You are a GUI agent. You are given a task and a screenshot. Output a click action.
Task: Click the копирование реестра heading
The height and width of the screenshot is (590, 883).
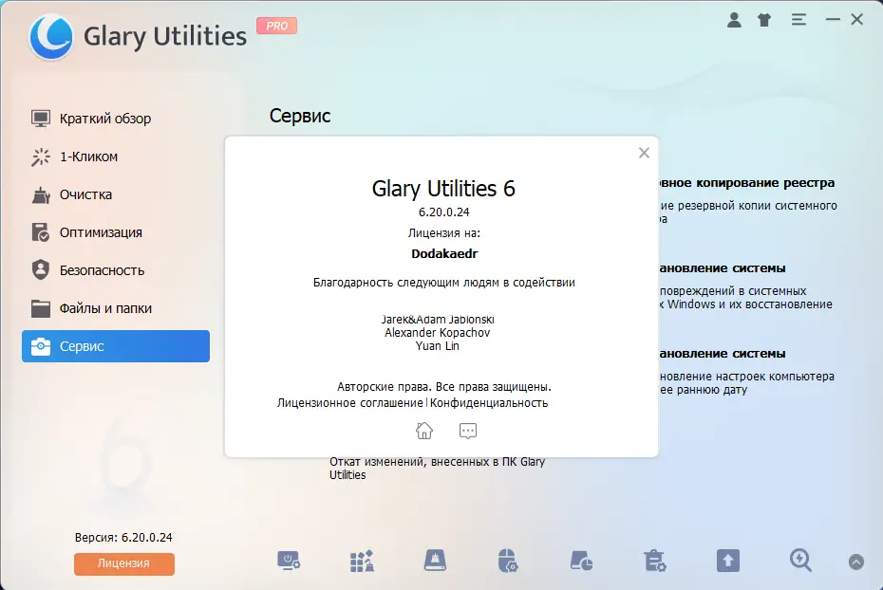pyautogui.click(x=746, y=183)
